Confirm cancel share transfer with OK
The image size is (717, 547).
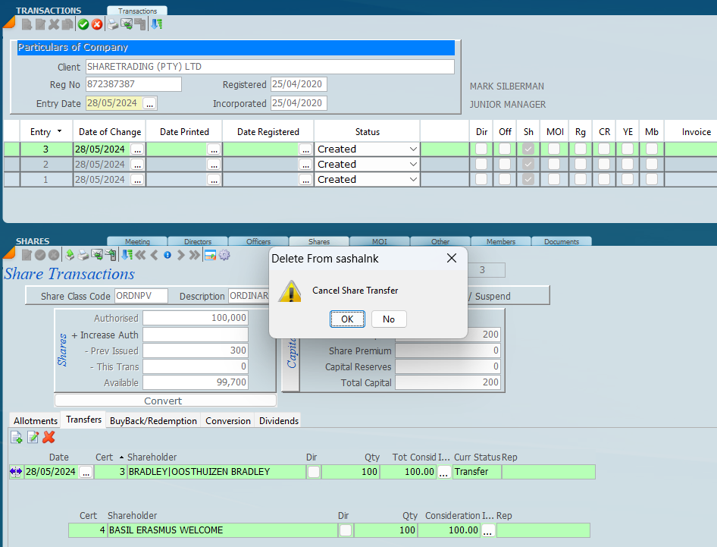coord(347,319)
